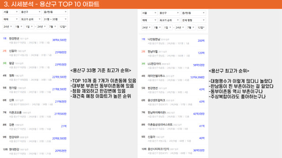Screen dimensions: 282x158
Task: Open the 최고가 순위 dropdown next to 31평~35평
Action: coord(31,19)
